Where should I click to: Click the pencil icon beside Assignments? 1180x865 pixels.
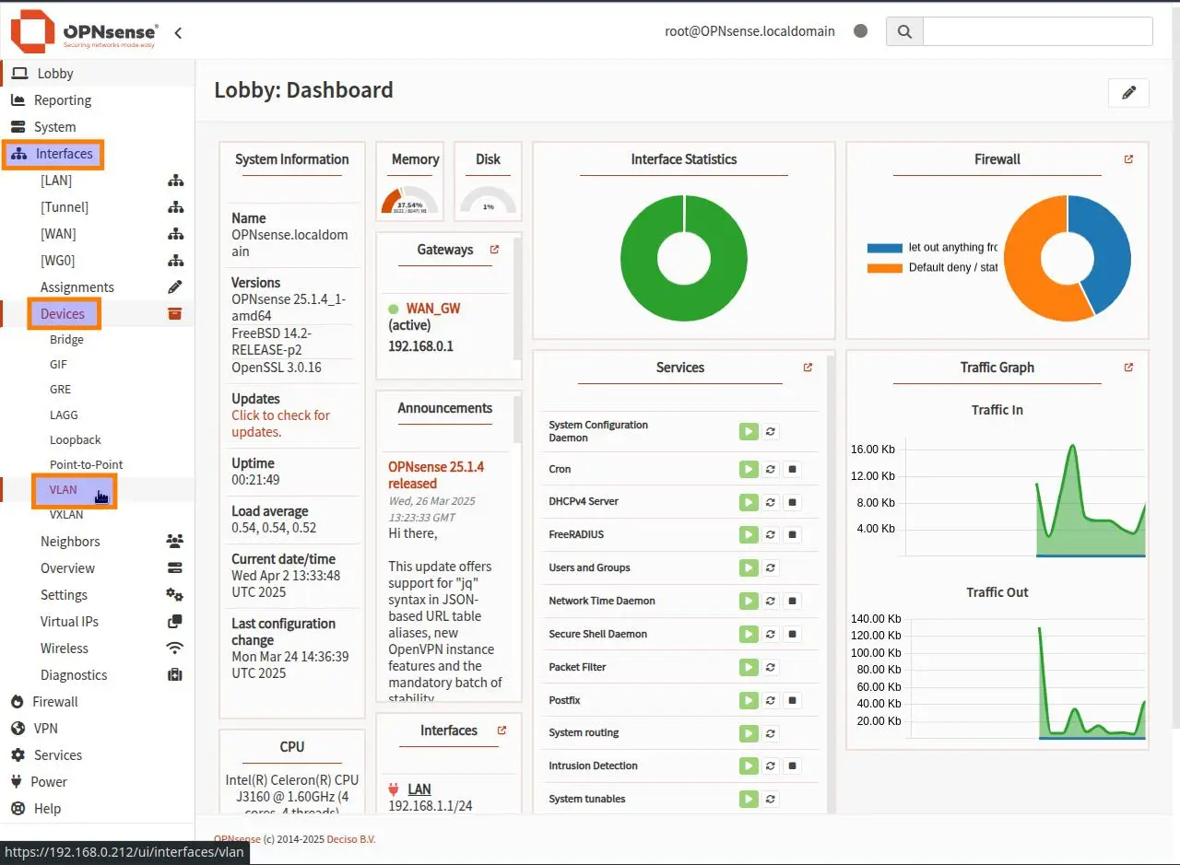coord(175,287)
